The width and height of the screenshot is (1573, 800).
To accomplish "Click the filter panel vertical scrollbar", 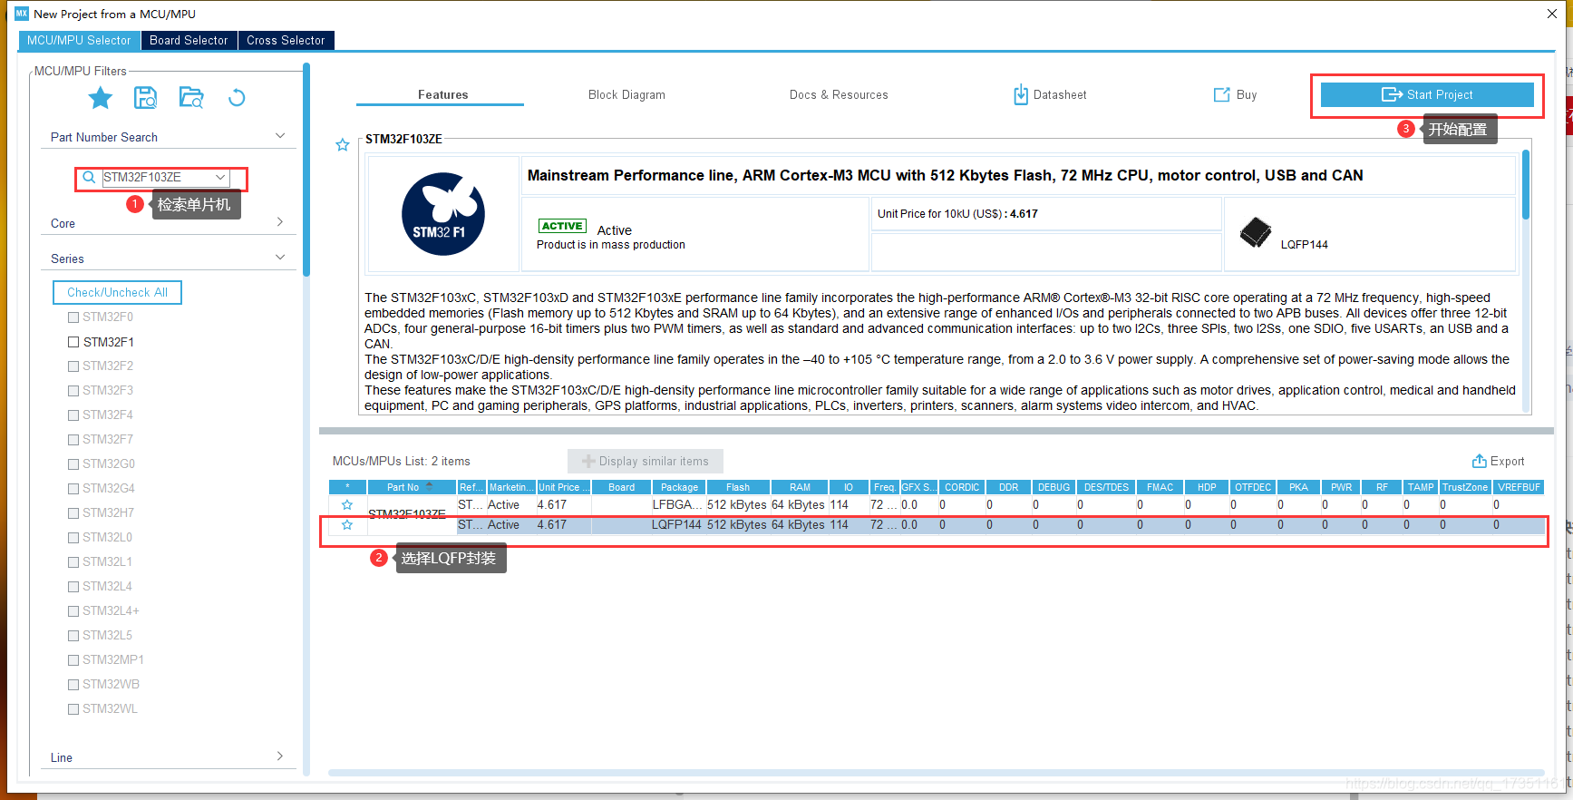I will (306, 169).
